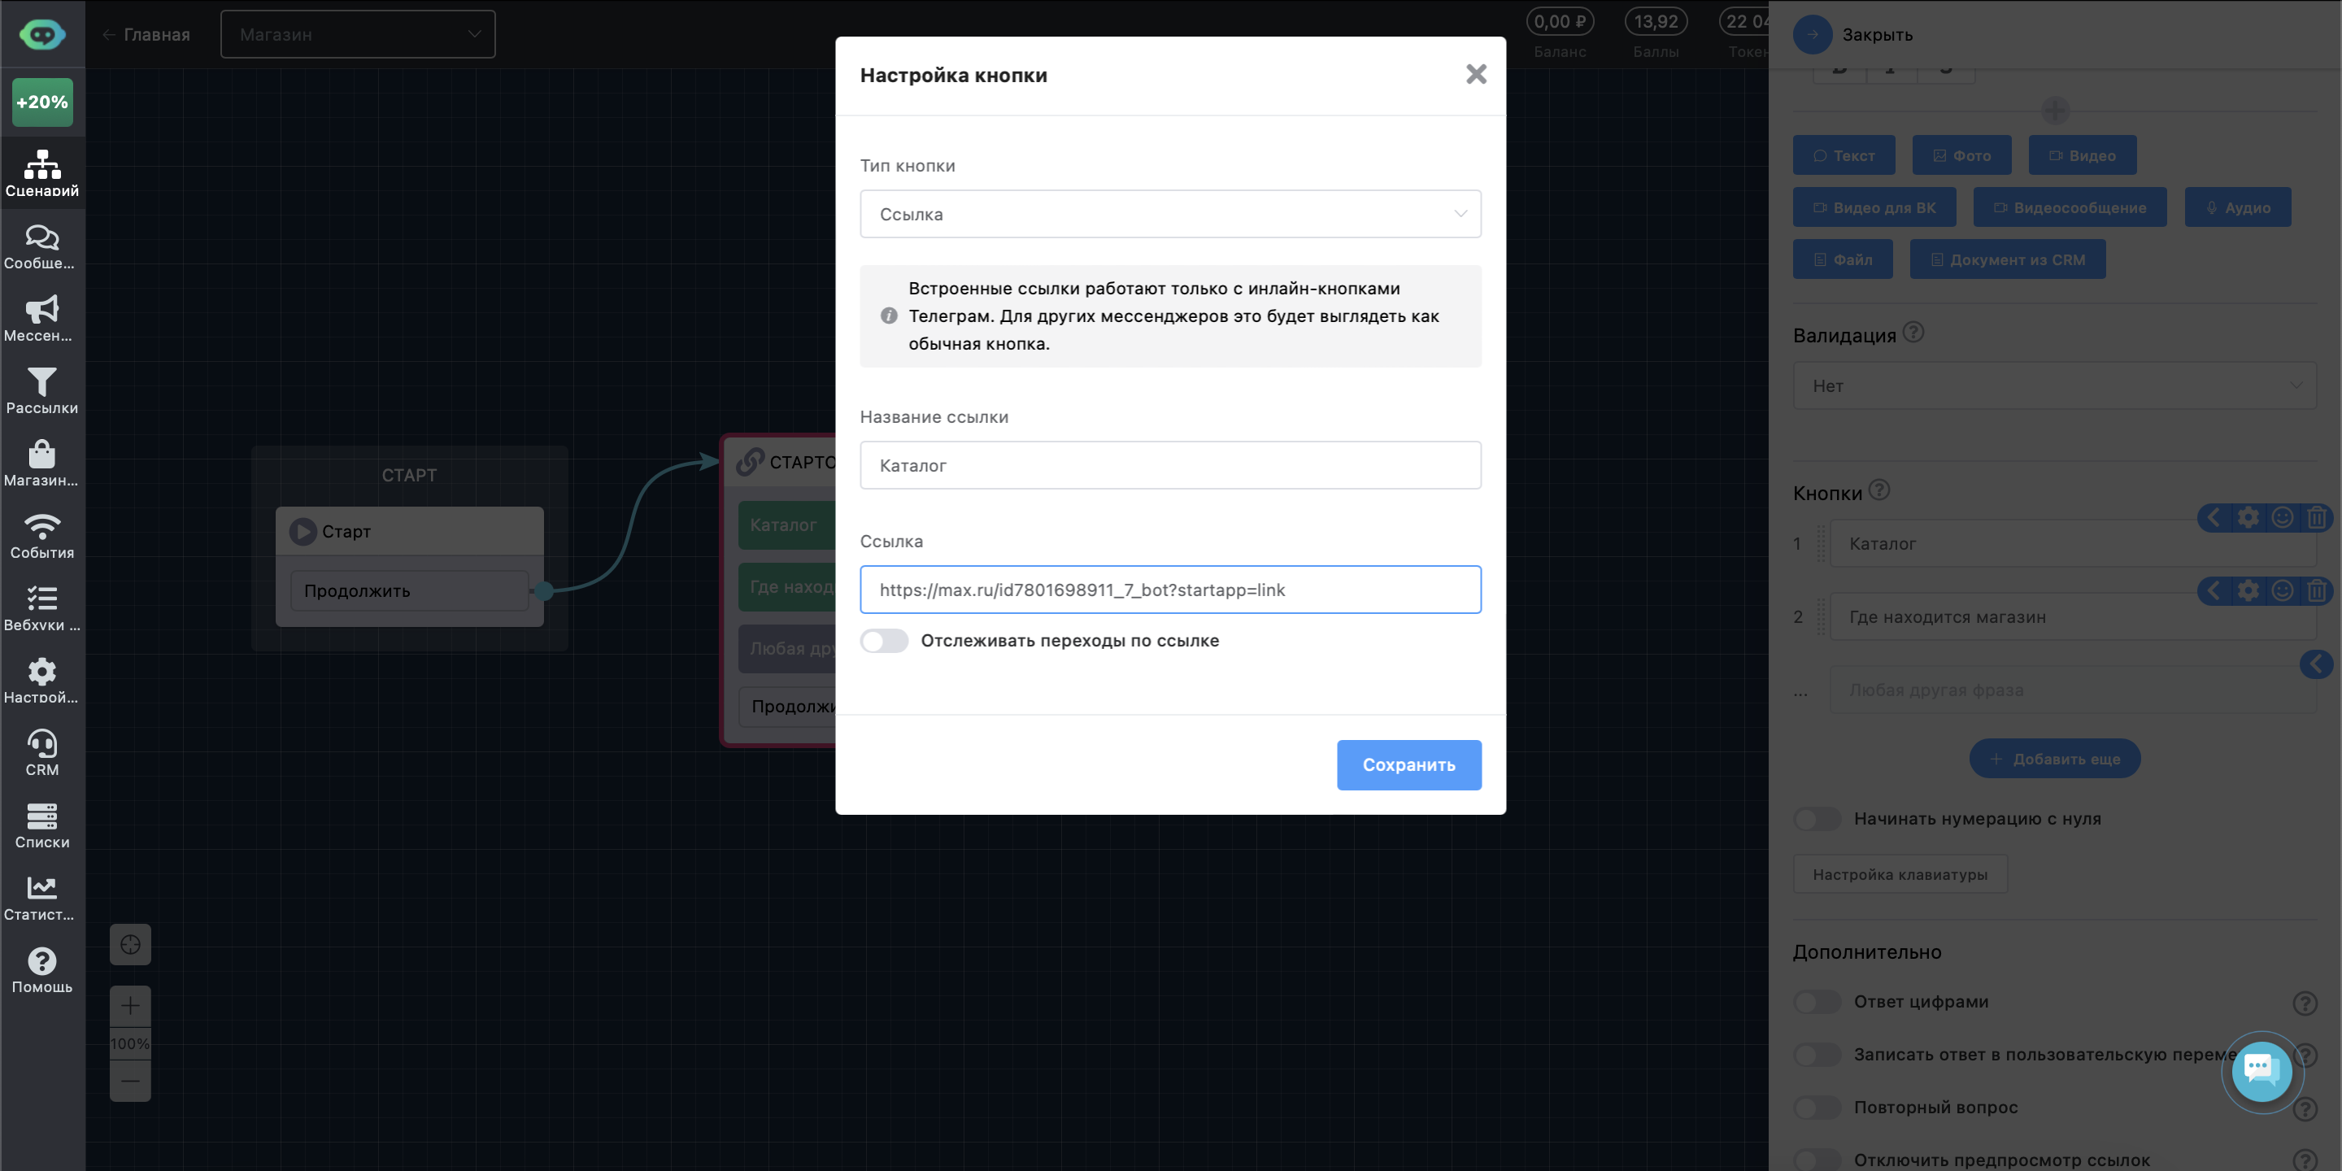Screen dimensions: 2342x1171
Task: Open the Списки sidebar item
Action: pos(41,825)
